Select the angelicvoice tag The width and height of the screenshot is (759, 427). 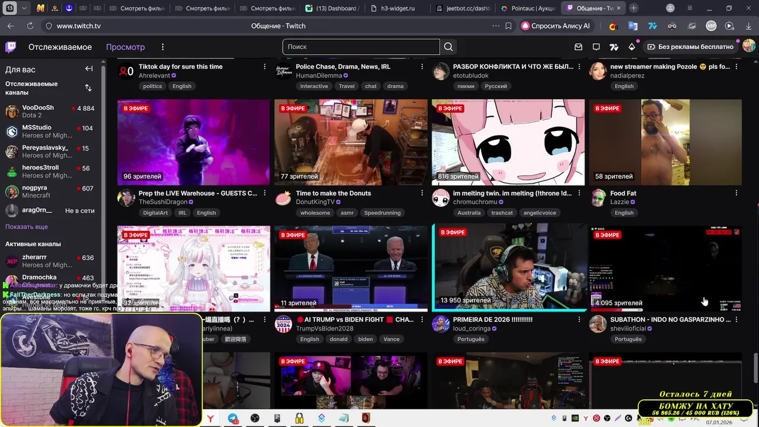540,212
